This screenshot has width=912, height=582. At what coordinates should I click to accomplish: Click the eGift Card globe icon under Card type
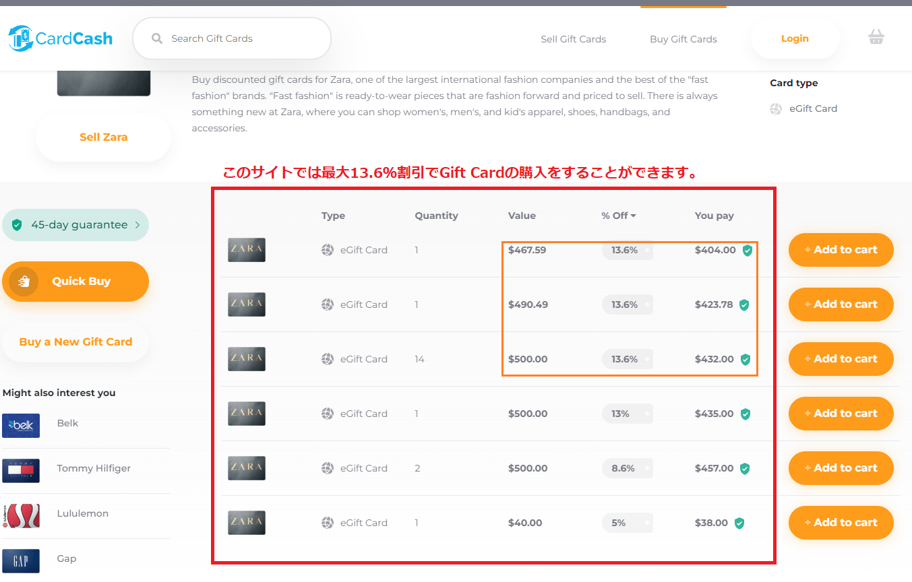(776, 108)
